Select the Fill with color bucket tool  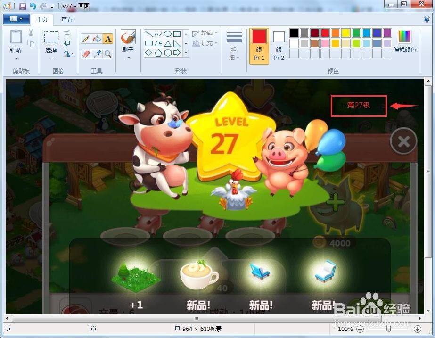(97, 39)
